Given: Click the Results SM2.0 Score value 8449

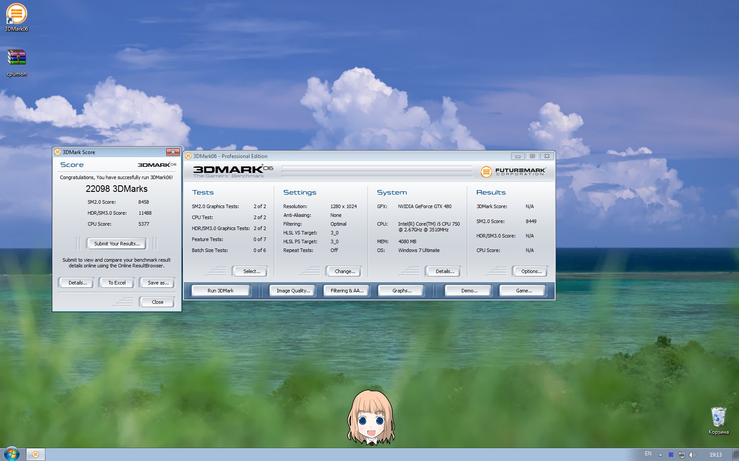Looking at the screenshot, I should click(x=531, y=221).
